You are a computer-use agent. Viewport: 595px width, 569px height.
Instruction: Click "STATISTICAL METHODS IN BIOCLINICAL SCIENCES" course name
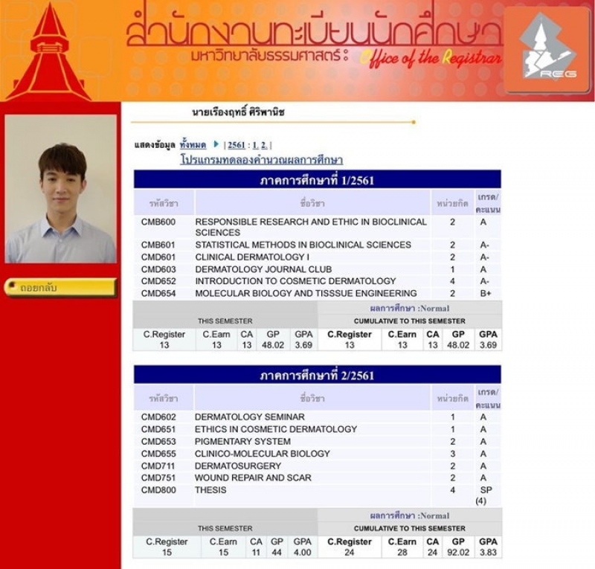[303, 245]
